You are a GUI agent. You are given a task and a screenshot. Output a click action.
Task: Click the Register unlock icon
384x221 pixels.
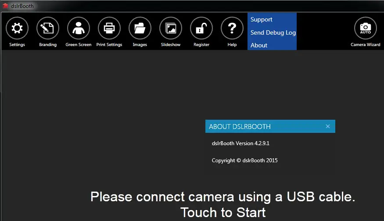tap(201, 28)
